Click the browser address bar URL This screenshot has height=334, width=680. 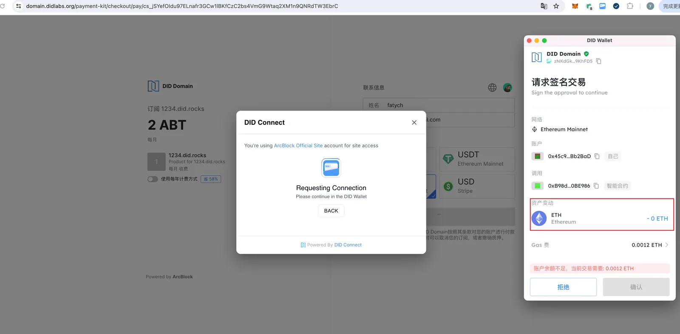(182, 6)
